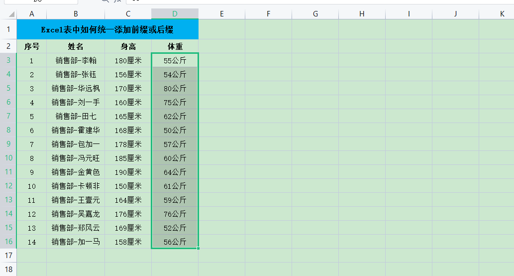
Task: Click the 150厘米 height cell
Action: tap(128, 186)
